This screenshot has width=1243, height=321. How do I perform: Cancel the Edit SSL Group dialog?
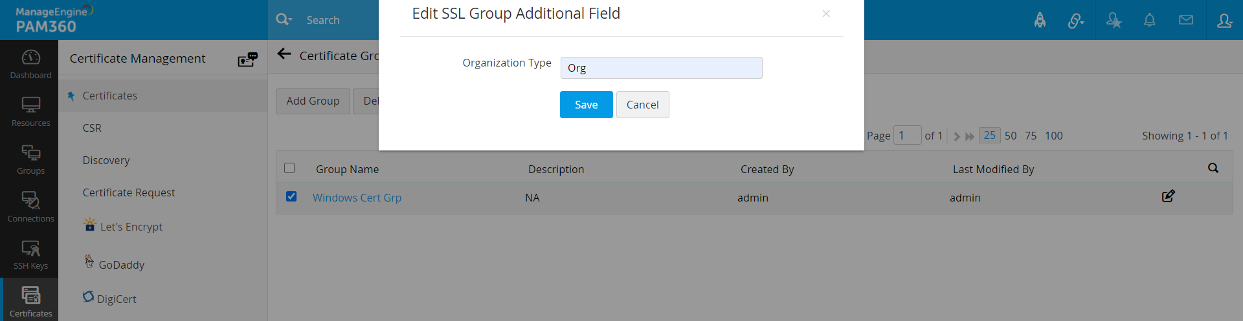(642, 105)
